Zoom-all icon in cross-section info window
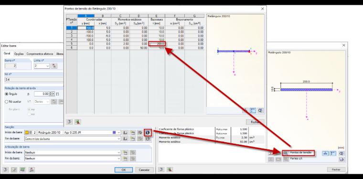Image resolution: width=363 pixels, height=179 pixels. tap(342, 153)
